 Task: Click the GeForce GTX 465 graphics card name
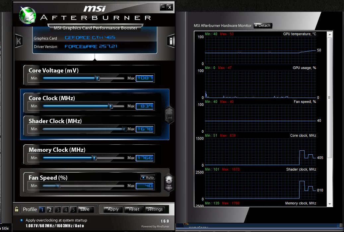coord(90,38)
